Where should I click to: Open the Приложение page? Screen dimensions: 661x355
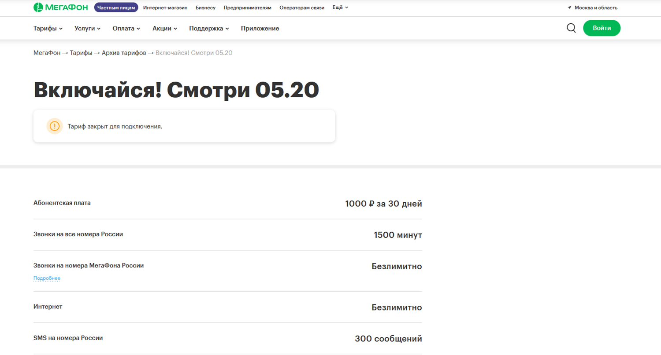(260, 28)
